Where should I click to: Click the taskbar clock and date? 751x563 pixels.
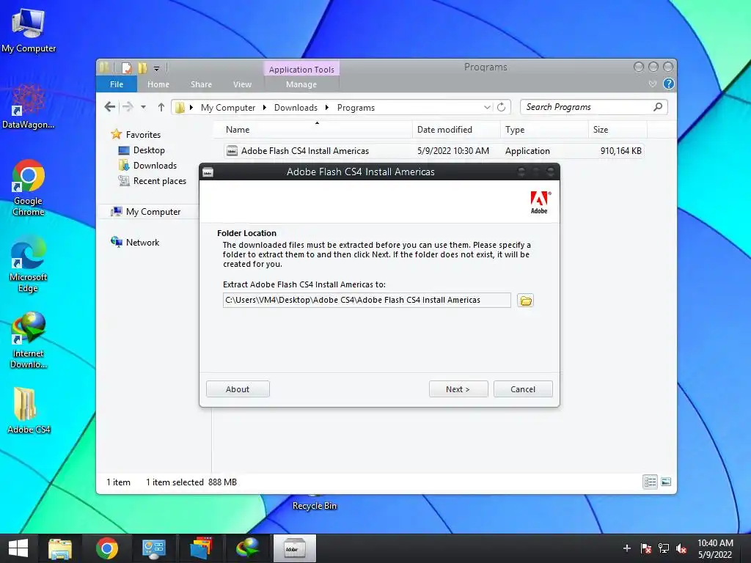[715, 548]
